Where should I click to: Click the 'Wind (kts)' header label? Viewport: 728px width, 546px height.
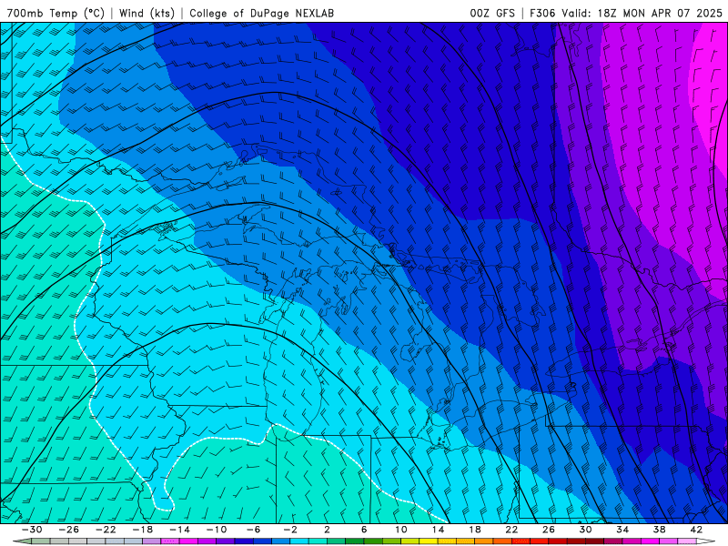tap(147, 13)
